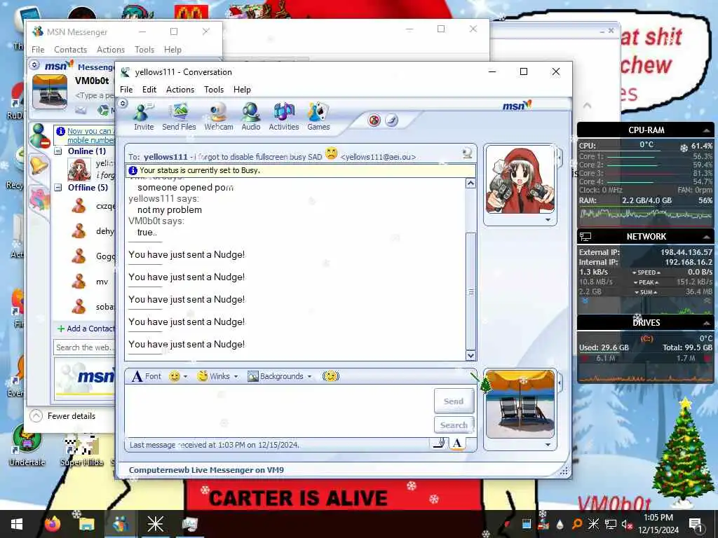Collapse the conversation toolbar with round arrow
Screen dimensions: 718x538
pyautogui.click(x=123, y=104)
